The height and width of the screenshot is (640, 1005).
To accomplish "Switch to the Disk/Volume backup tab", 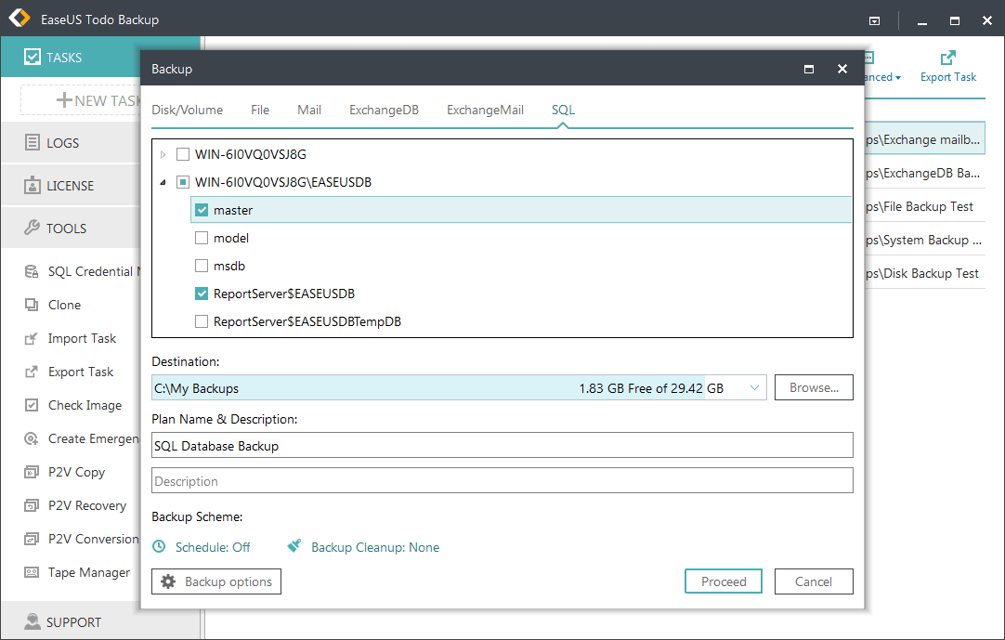I will [x=188, y=110].
